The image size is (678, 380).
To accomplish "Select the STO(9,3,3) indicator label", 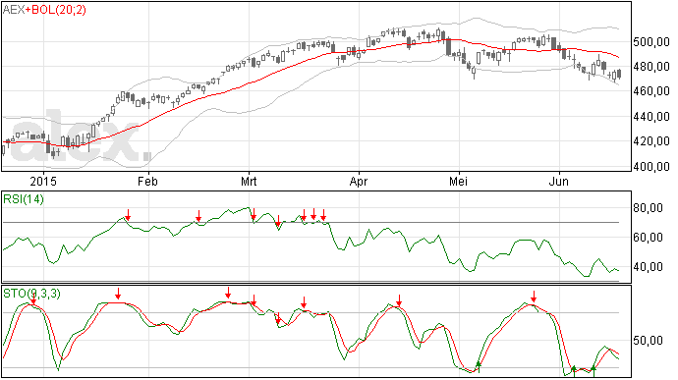I will [x=32, y=294].
